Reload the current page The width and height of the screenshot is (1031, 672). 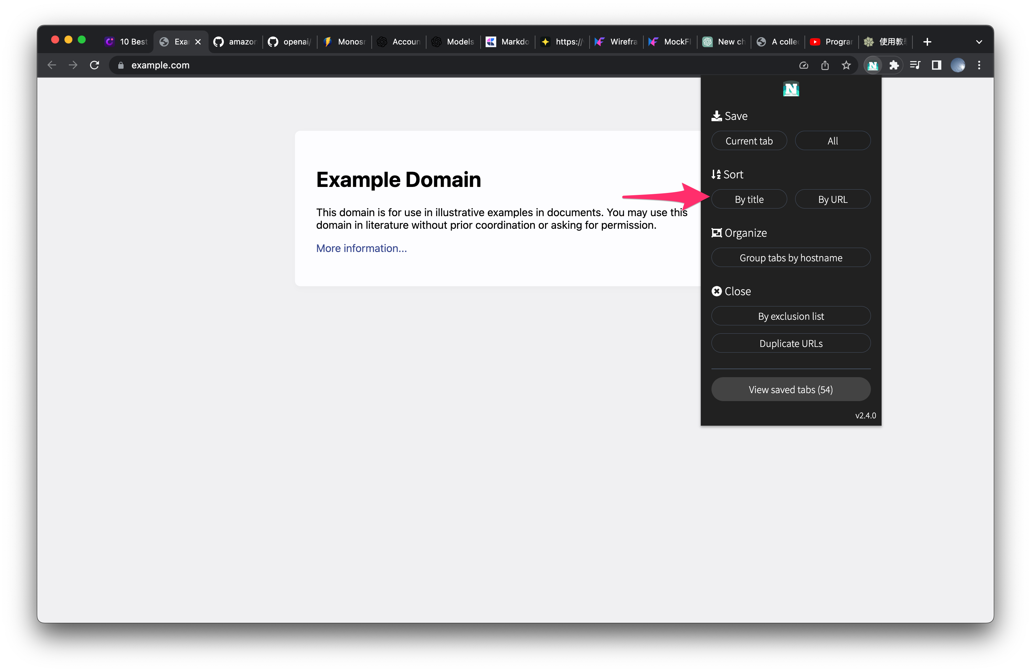tap(94, 65)
